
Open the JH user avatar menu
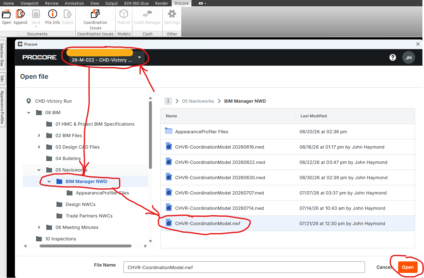click(x=409, y=58)
